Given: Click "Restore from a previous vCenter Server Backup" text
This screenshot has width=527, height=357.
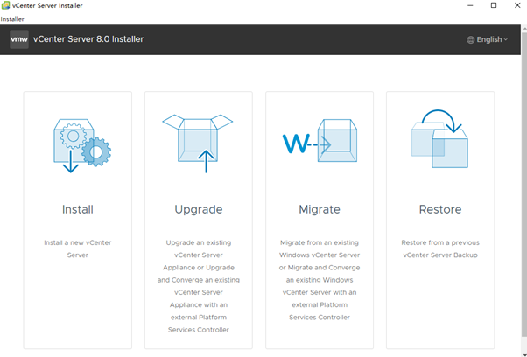Looking at the screenshot, I should (x=440, y=248).
